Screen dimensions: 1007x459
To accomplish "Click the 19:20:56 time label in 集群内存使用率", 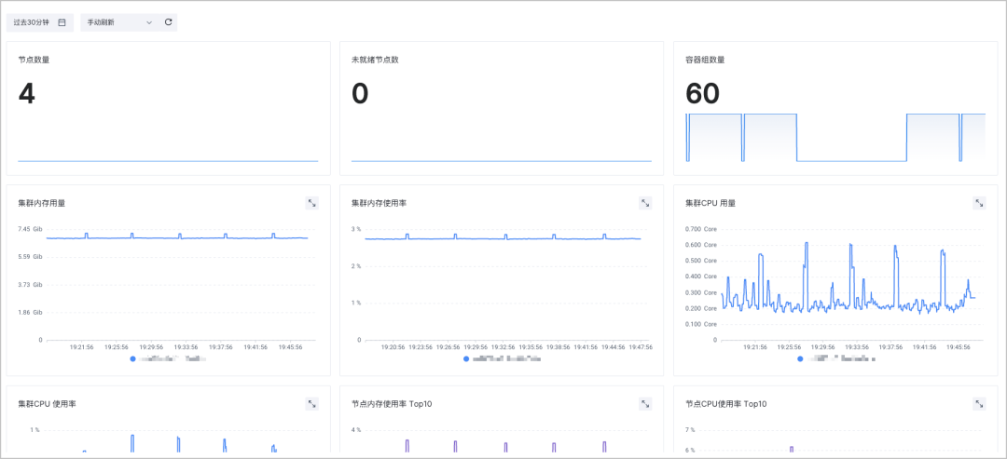I will (393, 347).
